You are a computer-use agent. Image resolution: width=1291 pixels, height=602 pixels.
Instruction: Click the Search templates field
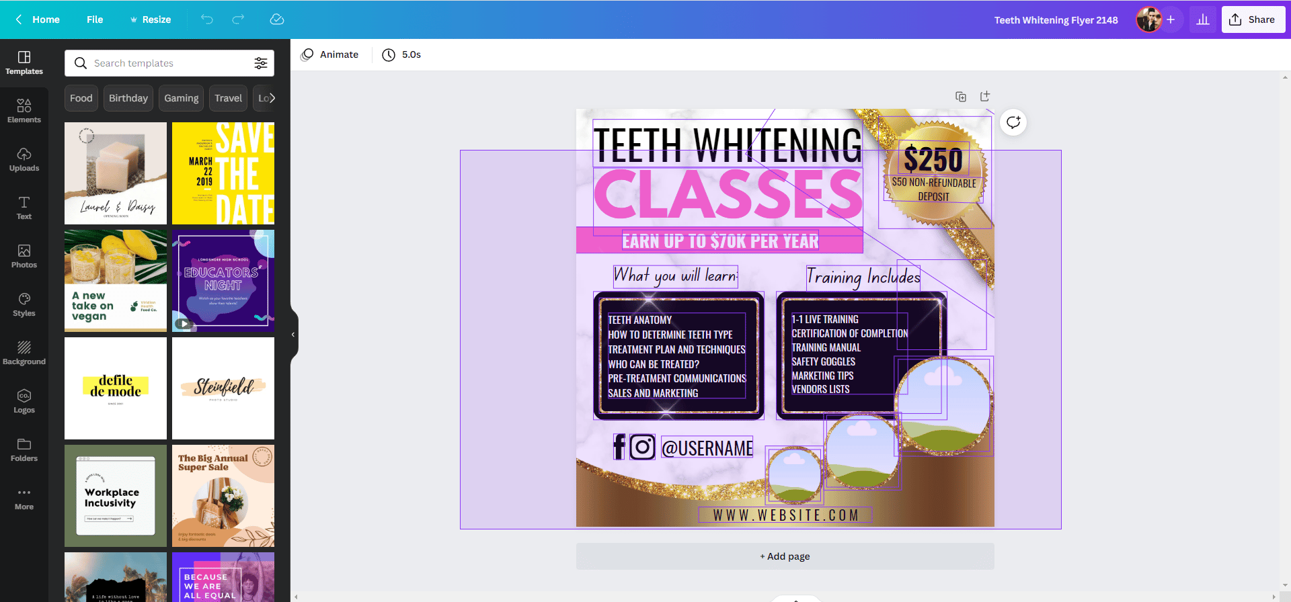169,63
